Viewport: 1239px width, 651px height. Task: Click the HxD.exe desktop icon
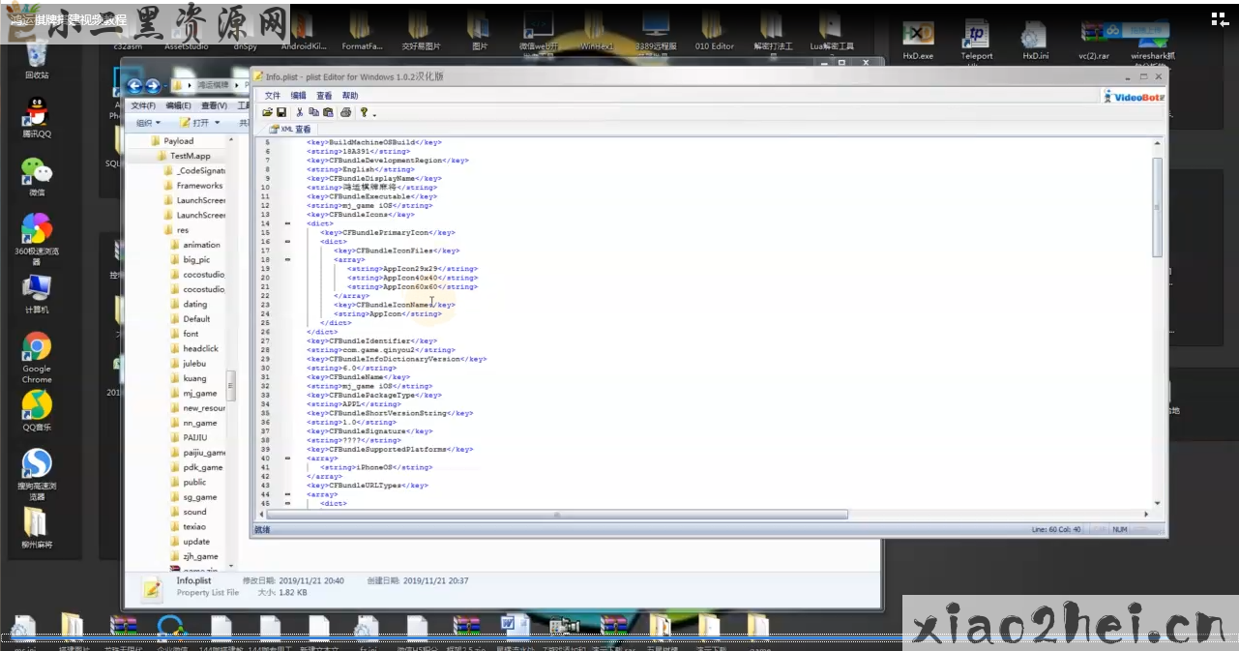[918, 41]
